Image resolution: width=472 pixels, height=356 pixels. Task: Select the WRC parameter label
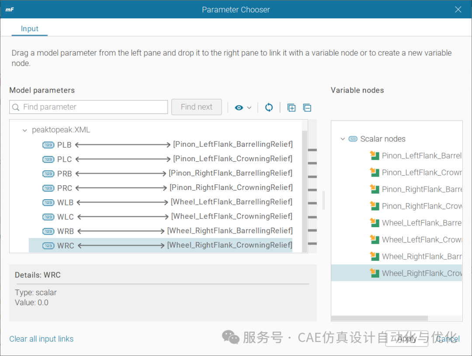coord(66,246)
